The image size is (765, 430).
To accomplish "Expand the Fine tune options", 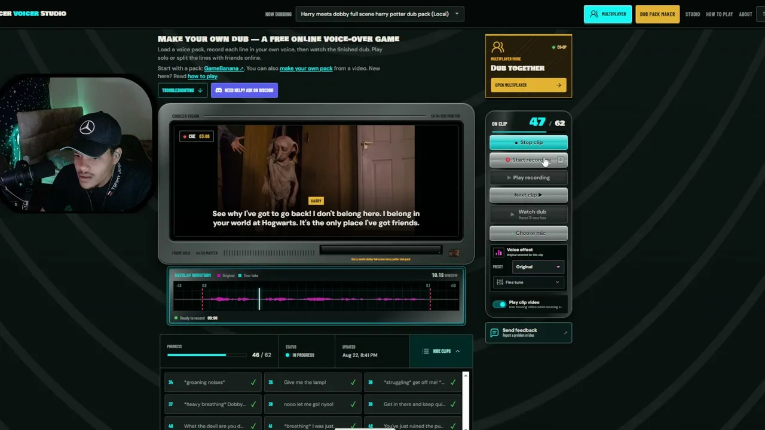I will tap(528, 282).
